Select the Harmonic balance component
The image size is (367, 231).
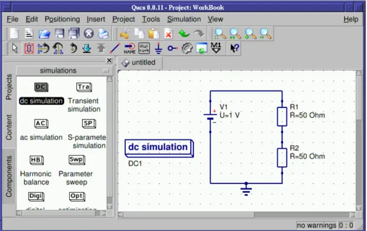(x=36, y=170)
